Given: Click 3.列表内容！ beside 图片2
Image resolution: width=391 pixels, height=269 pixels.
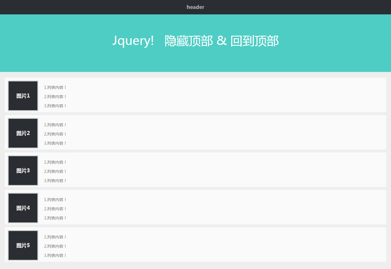Looking at the screenshot, I should (x=55, y=143).
